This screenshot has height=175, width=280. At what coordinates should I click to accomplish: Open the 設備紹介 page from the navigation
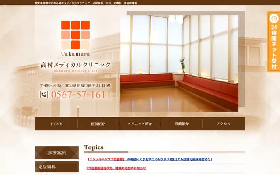pyautogui.click(x=182, y=124)
